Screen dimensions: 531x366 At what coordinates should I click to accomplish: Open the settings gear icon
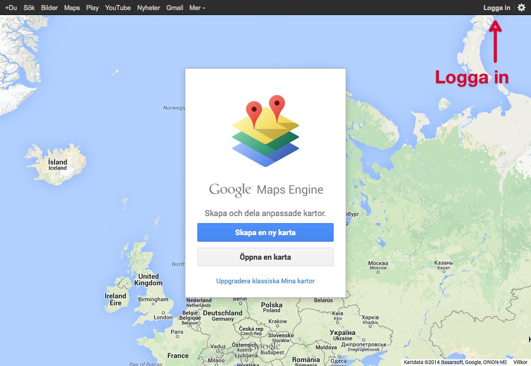click(x=521, y=8)
